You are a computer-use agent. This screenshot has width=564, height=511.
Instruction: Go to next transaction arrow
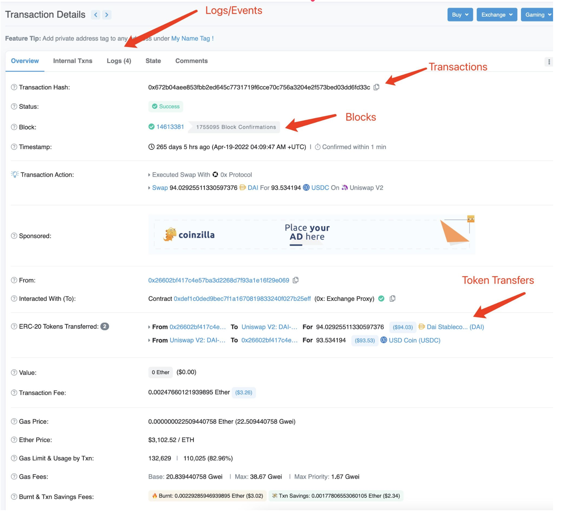coord(107,15)
